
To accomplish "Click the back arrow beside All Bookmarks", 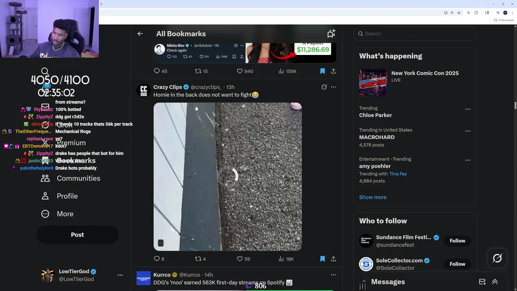I will tap(140, 34).
